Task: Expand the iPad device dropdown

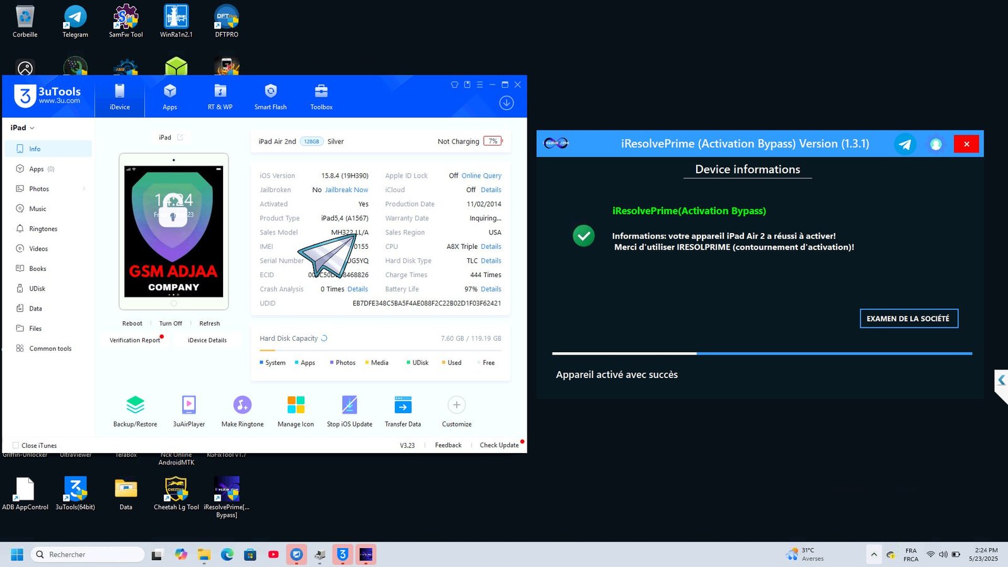Action: (22, 128)
